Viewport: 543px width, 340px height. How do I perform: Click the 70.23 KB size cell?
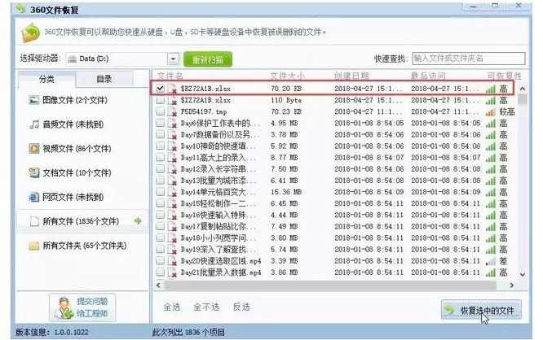(286, 111)
